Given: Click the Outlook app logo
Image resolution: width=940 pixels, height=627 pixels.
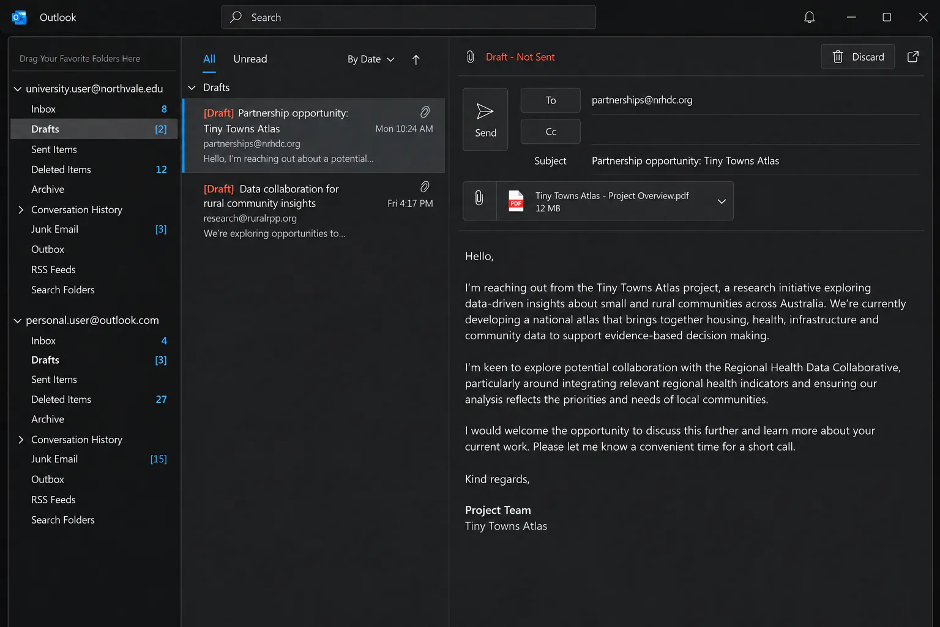Looking at the screenshot, I should tap(19, 17).
